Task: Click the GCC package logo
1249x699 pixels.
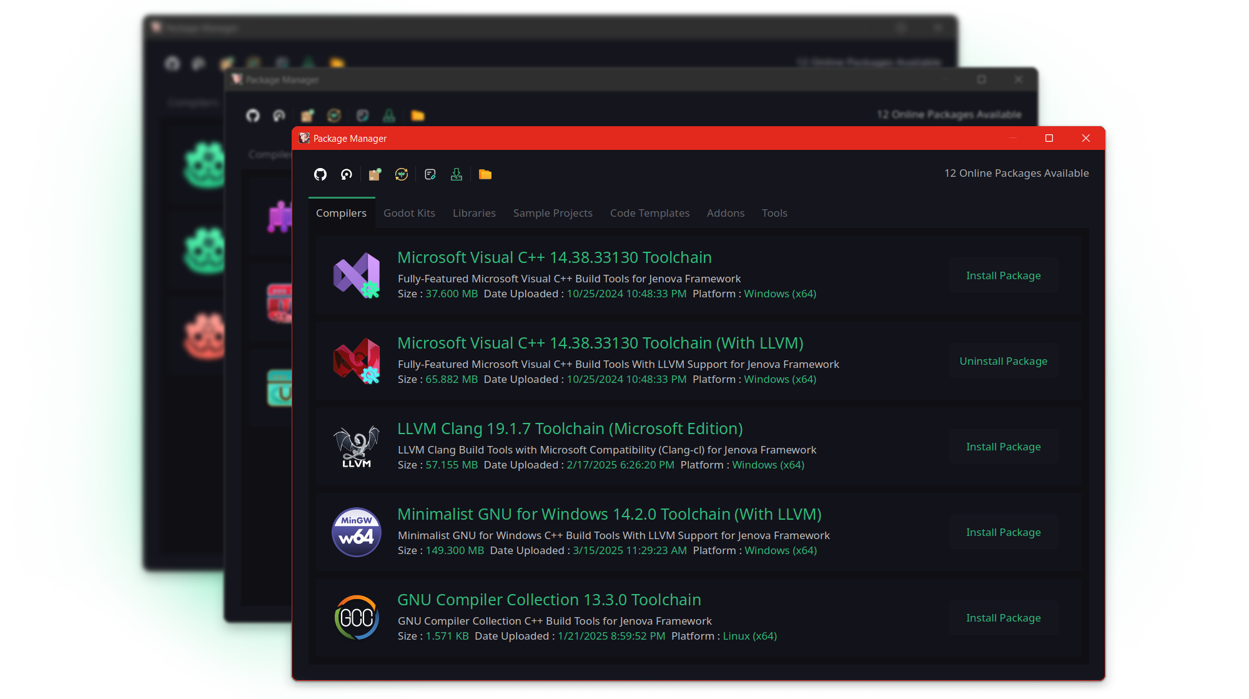Action: click(x=356, y=617)
